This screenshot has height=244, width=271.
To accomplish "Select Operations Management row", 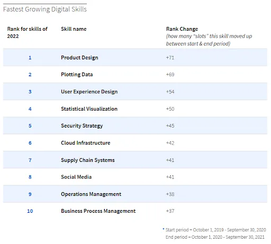I will pos(135,194).
